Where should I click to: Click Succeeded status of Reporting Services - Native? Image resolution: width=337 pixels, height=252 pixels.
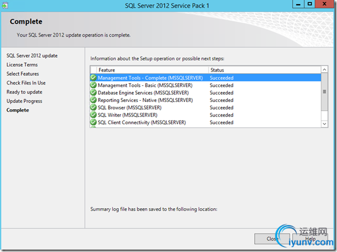point(222,100)
